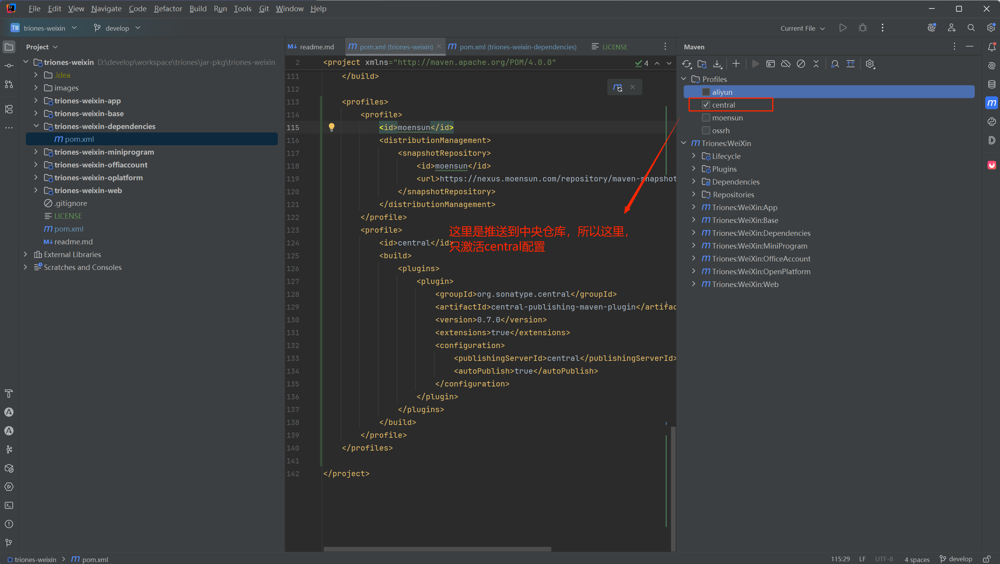Click Collapse All in Maven toolbar

pyautogui.click(x=816, y=64)
